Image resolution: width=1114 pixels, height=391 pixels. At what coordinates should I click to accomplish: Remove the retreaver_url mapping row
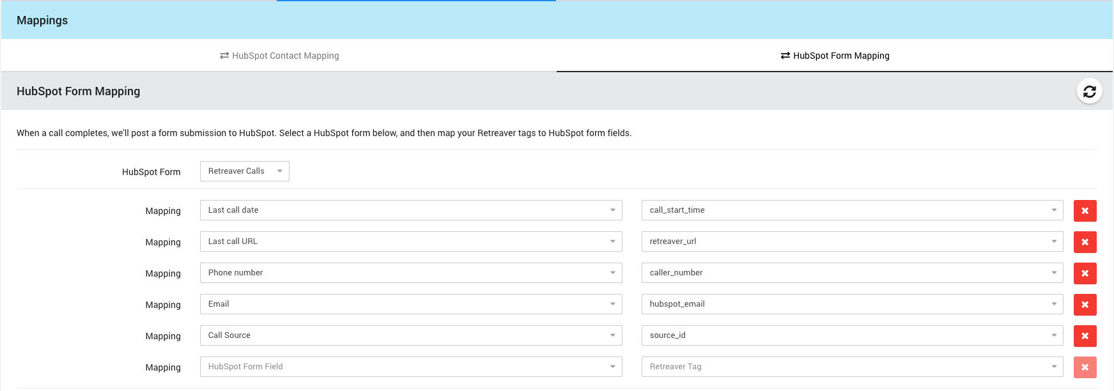1085,242
